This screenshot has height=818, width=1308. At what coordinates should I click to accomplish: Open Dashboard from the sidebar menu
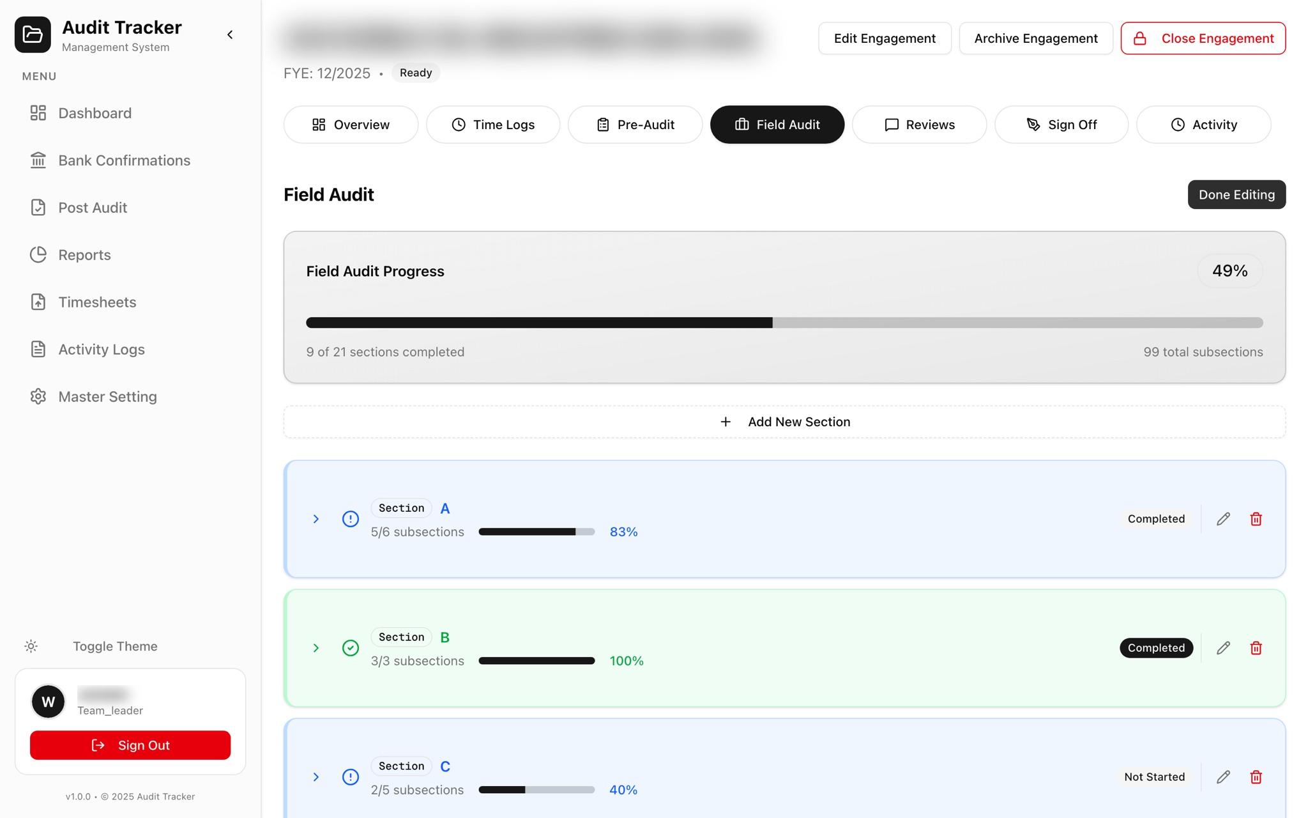(x=130, y=113)
